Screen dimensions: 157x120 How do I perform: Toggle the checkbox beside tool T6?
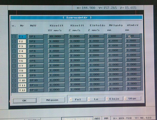[14, 61]
